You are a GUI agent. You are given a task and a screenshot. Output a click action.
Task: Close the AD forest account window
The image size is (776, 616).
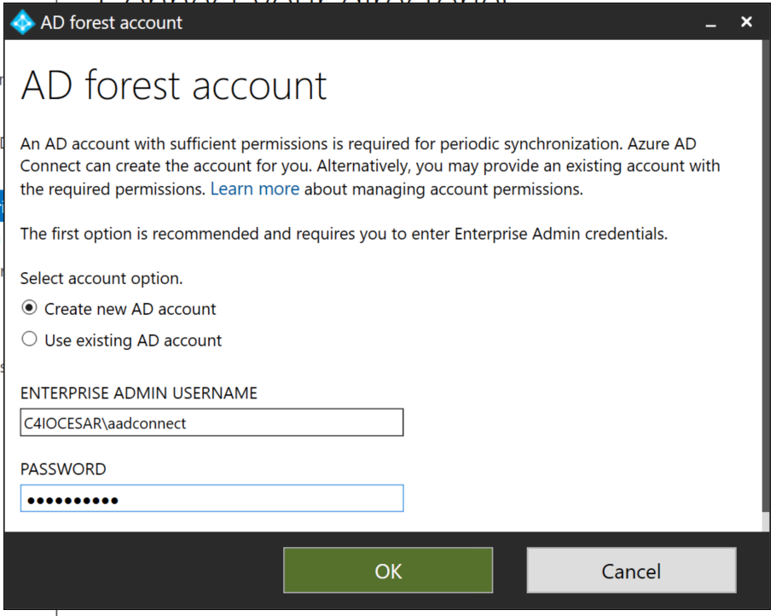tap(746, 22)
